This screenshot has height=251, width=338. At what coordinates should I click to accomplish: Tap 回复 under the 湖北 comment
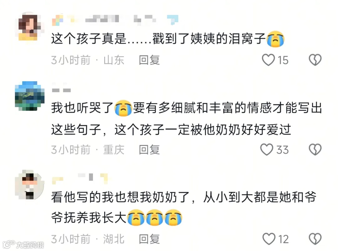click(x=149, y=239)
